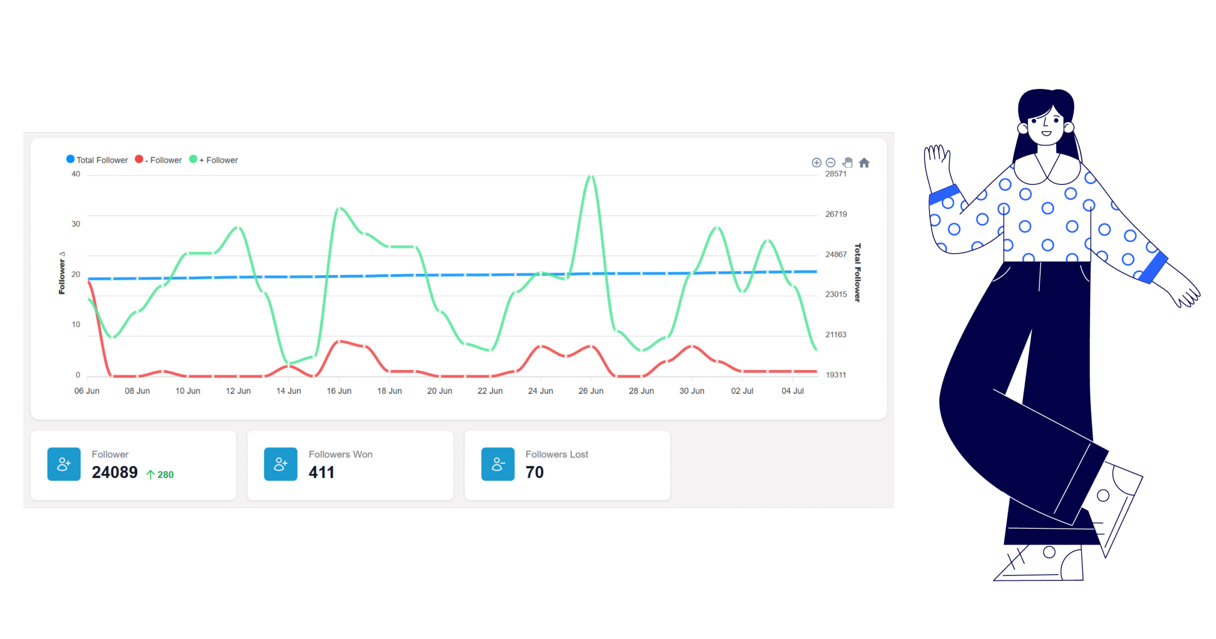This screenshot has height=639, width=1216.
Task: Select the zoom out icon on the chart
Action: point(831,163)
